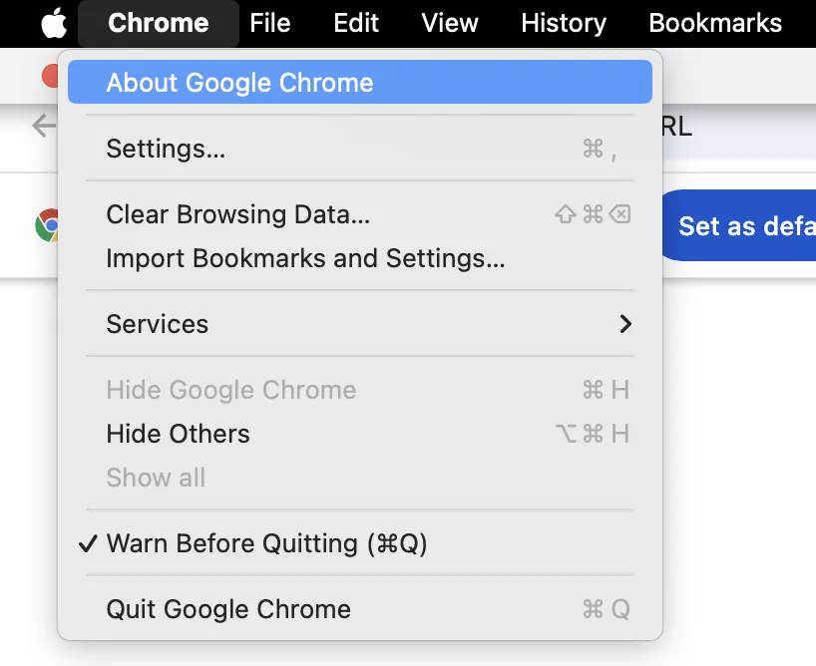Choose Clear Browsing Data
This screenshot has height=666, width=816.
(x=237, y=214)
